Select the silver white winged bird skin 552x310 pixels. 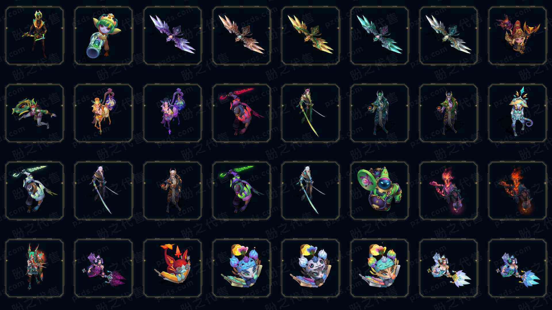pyautogui.click(x=448, y=36)
